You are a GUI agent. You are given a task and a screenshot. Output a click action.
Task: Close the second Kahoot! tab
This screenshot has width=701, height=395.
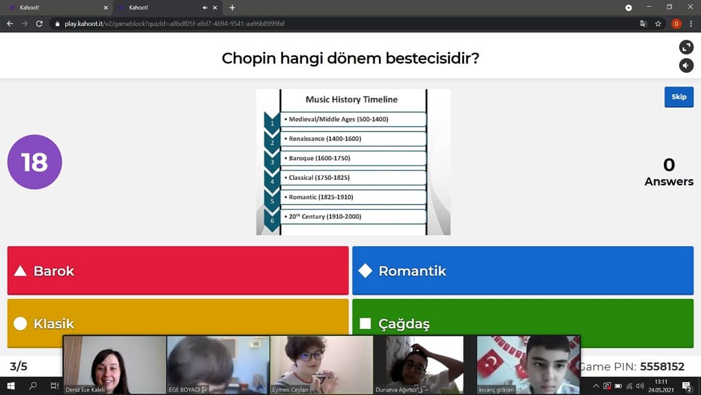[x=215, y=8]
